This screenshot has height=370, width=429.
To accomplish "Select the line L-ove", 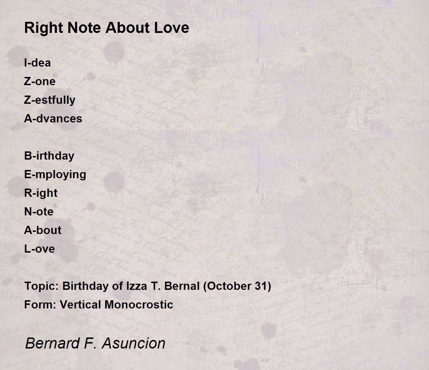I will coord(39,249).
